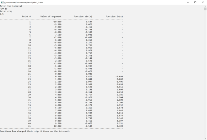Click the 'Enter step' prompt line
The width and height of the screenshot is (207, 140).
point(6,11)
